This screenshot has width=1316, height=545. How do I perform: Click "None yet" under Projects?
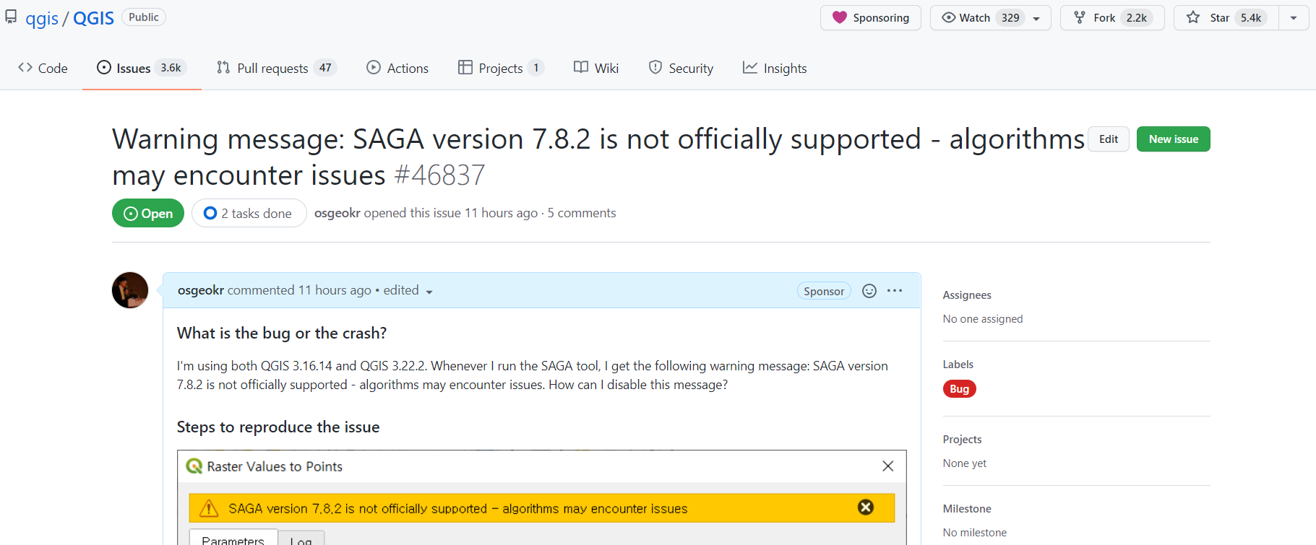tap(965, 463)
